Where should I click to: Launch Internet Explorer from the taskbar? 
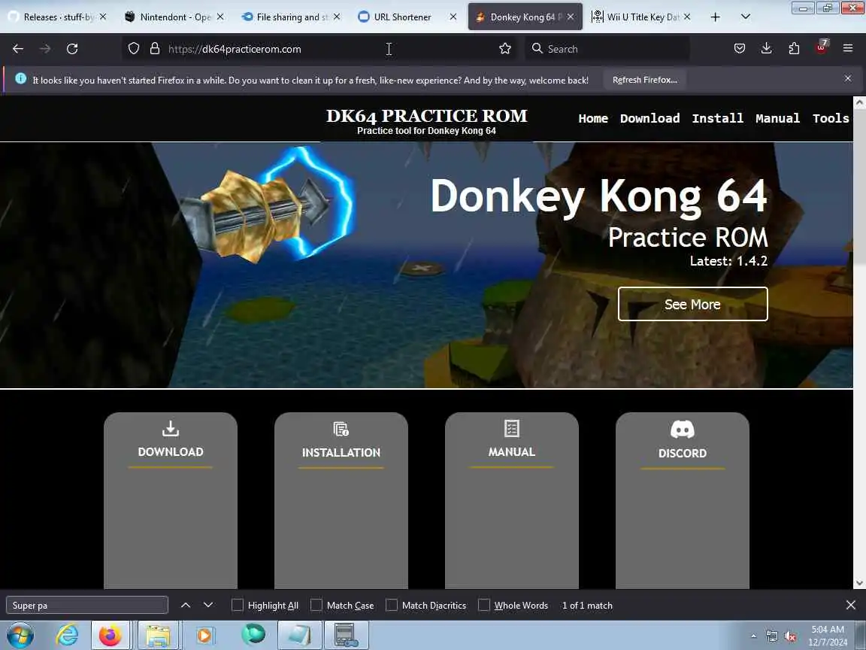67,635
